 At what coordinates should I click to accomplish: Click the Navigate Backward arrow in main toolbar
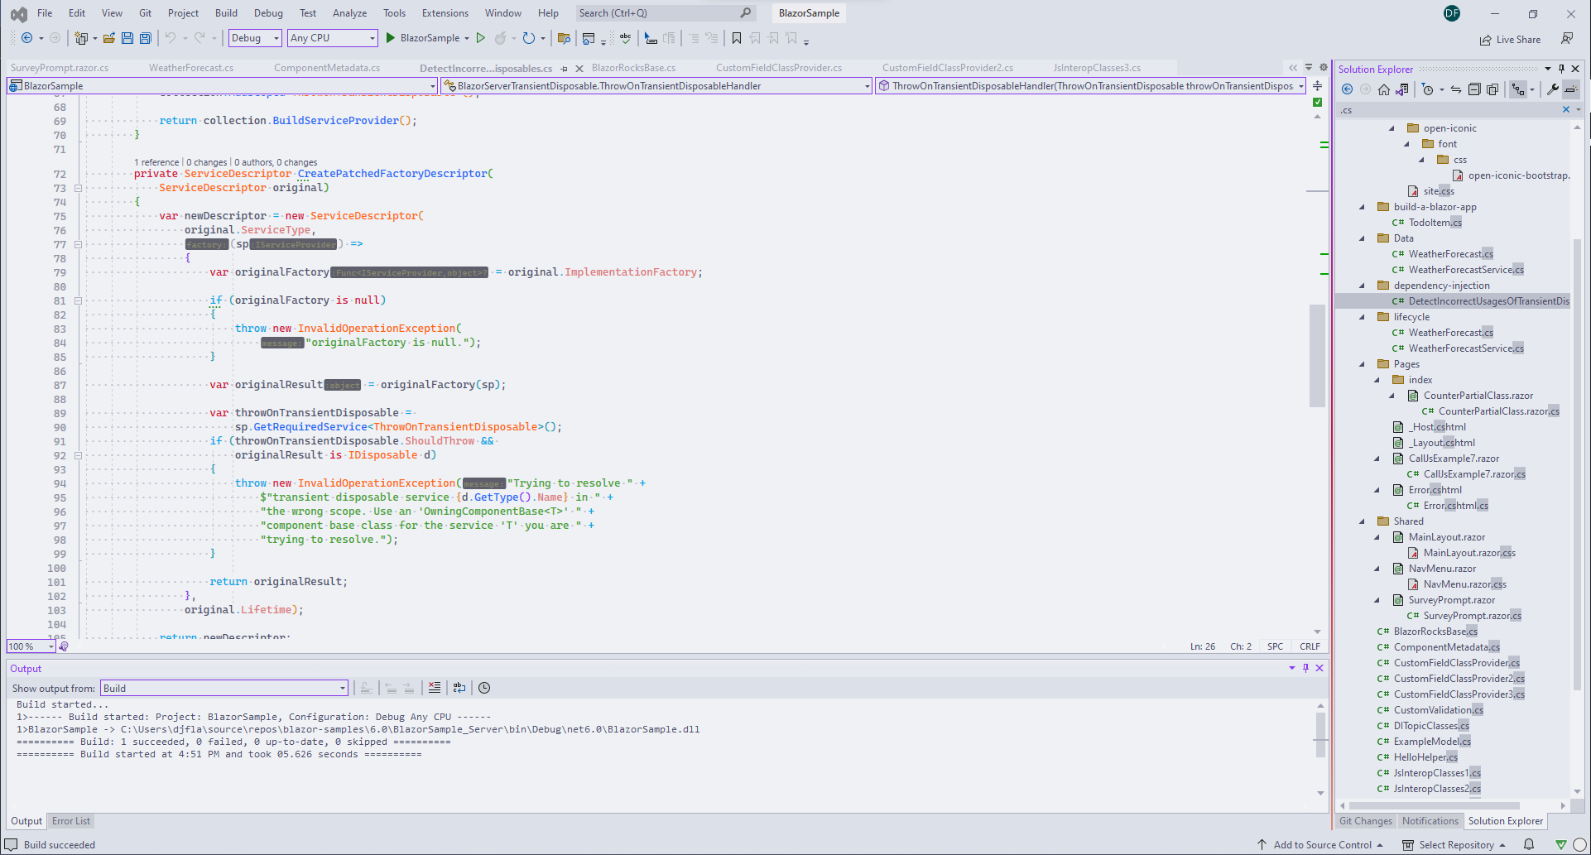click(x=27, y=38)
